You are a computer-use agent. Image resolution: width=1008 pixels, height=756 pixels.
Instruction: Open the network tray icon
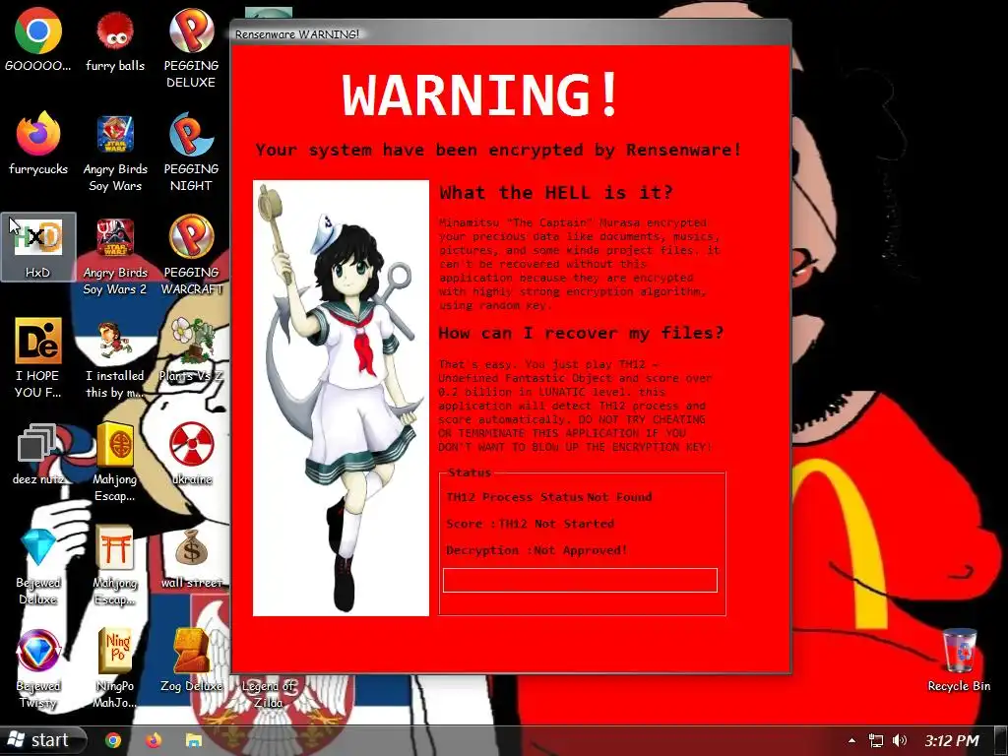[x=875, y=740]
